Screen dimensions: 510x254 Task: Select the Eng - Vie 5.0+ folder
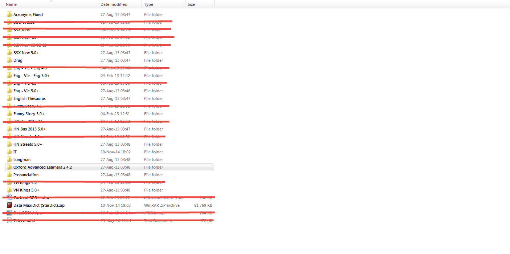[x=26, y=91]
